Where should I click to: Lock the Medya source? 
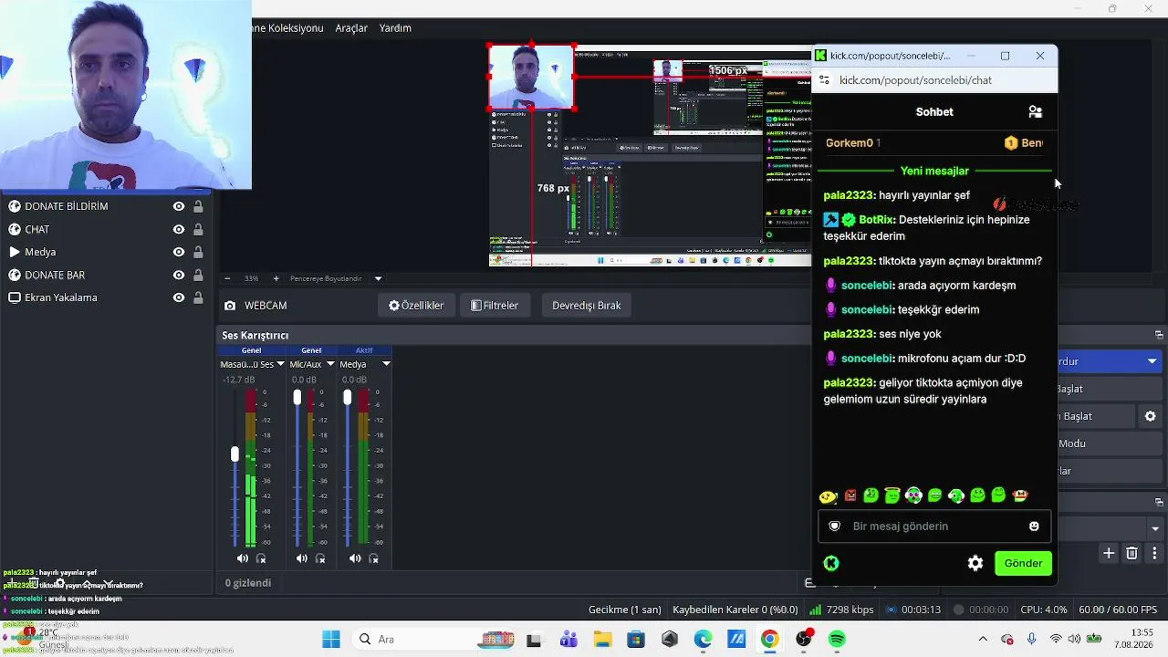pos(198,252)
